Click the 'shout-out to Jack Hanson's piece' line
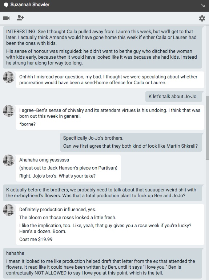This screenshot has height=280, width=209. click(68, 168)
